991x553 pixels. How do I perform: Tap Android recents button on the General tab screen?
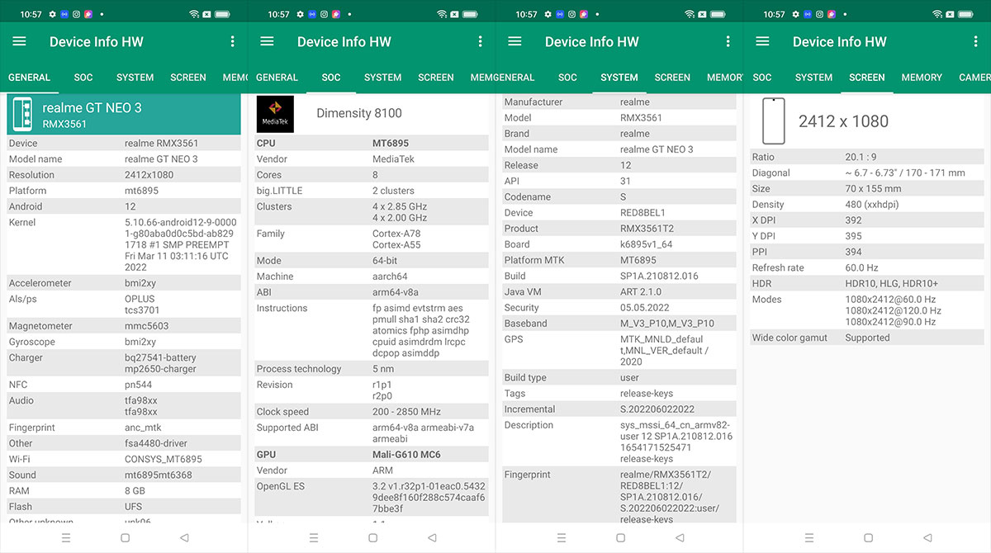click(x=66, y=537)
